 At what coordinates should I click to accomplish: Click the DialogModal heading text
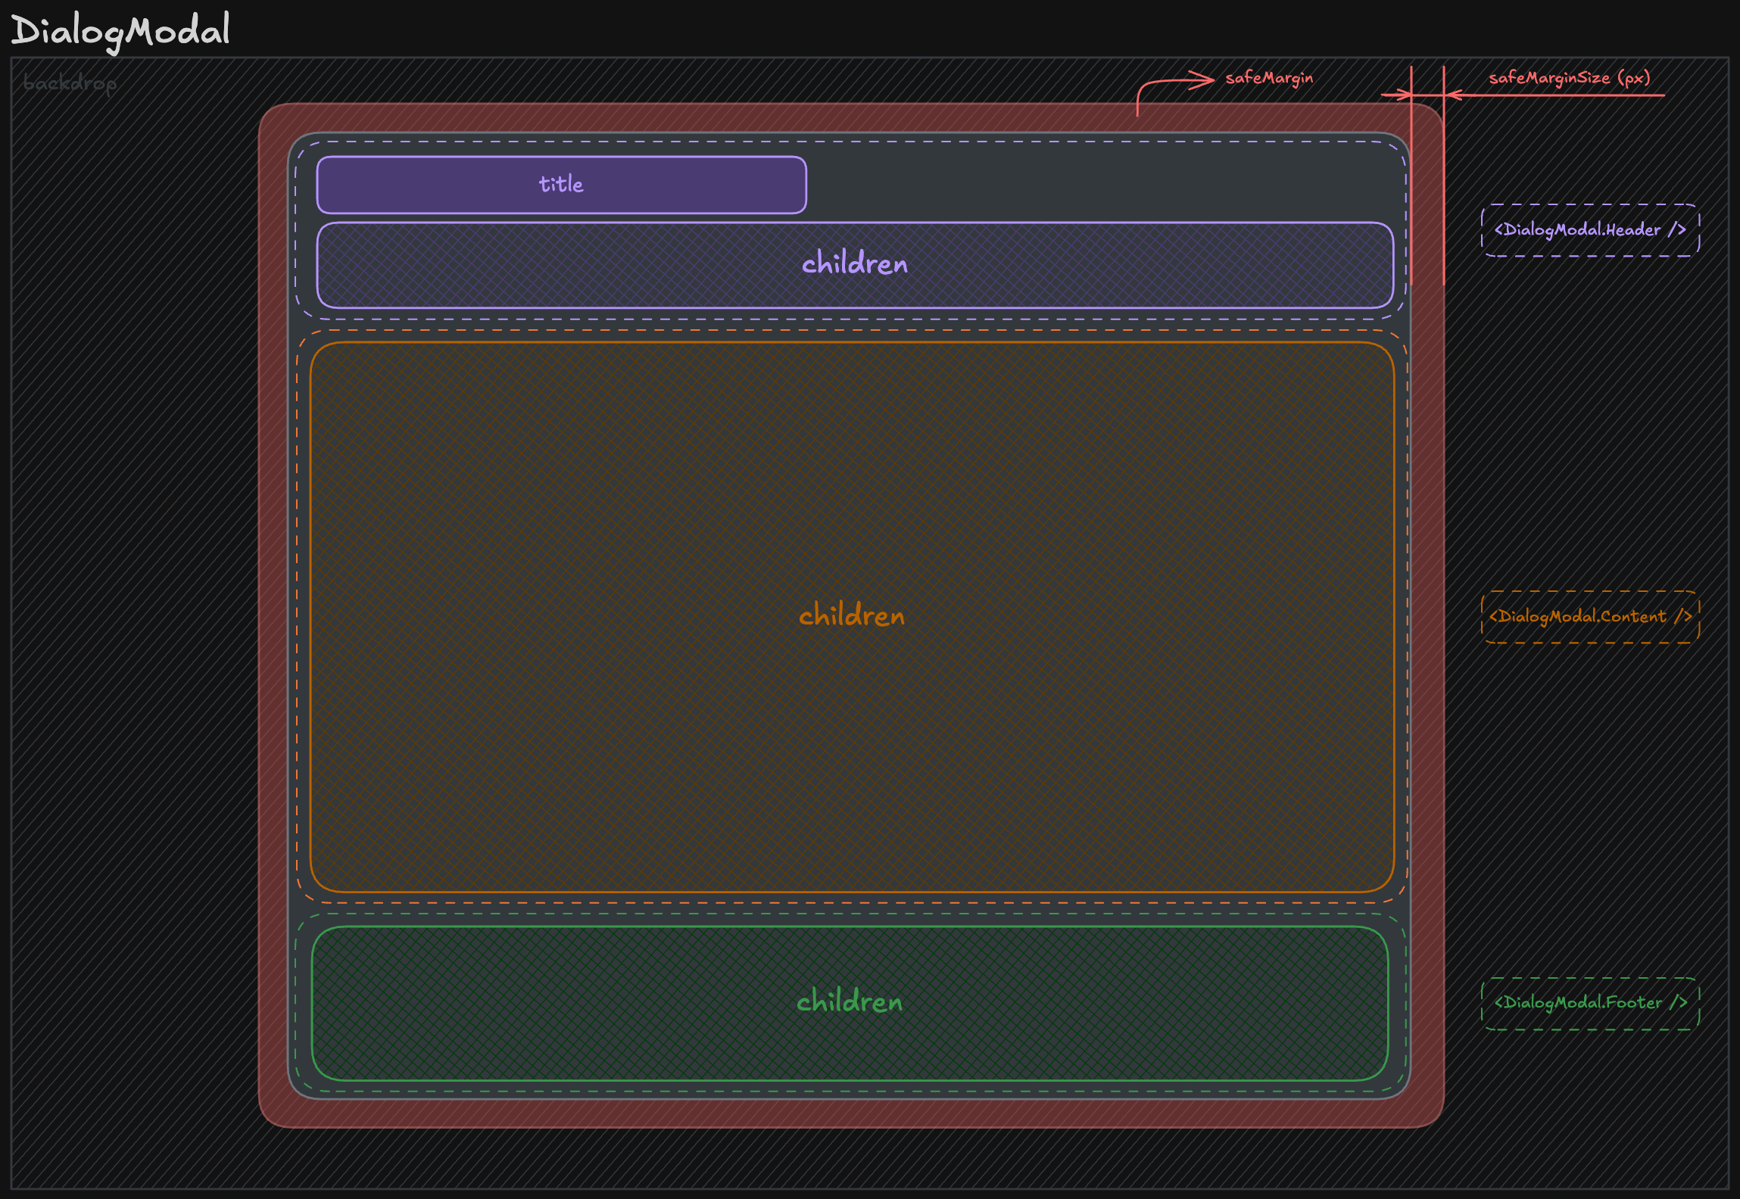(x=120, y=32)
